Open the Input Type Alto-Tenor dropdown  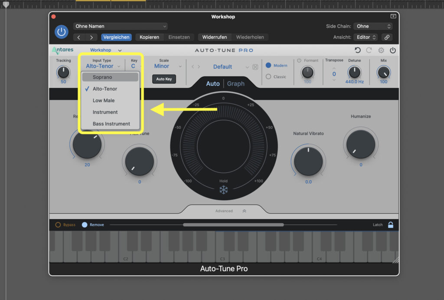pos(103,66)
